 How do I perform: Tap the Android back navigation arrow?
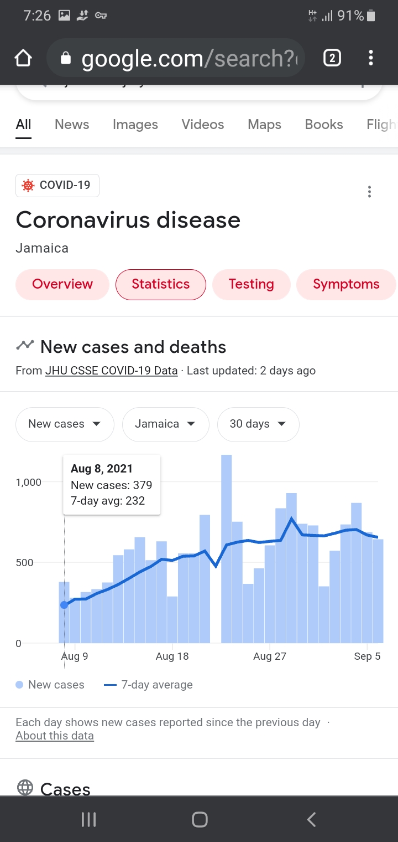click(x=311, y=819)
